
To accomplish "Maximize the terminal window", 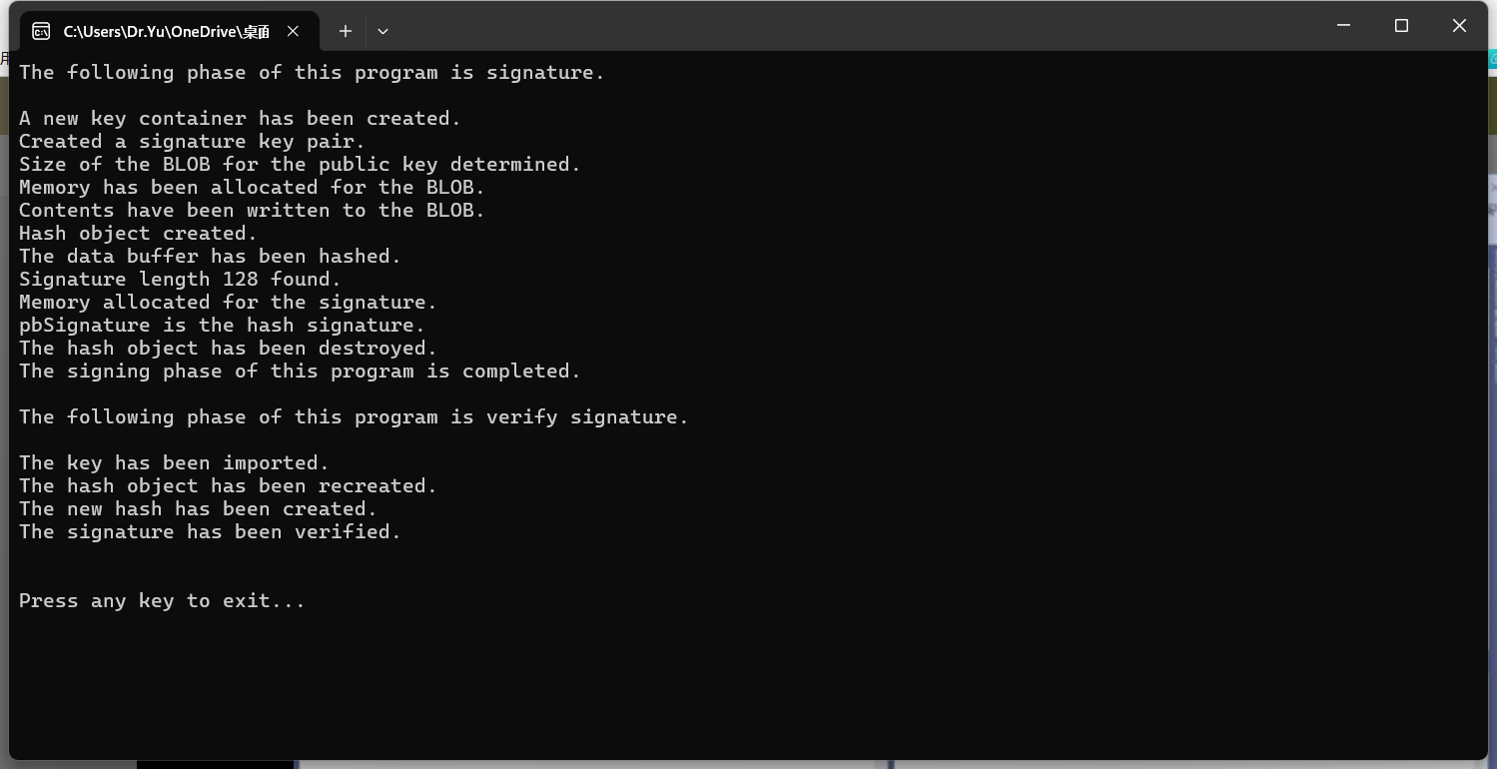I will (1401, 26).
